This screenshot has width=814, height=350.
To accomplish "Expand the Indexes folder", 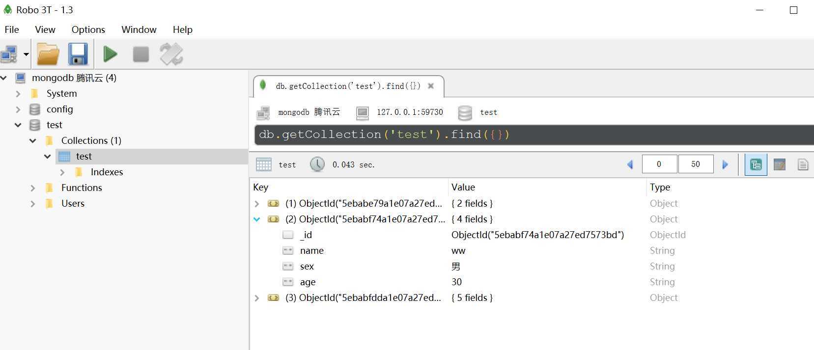I will (x=62, y=172).
